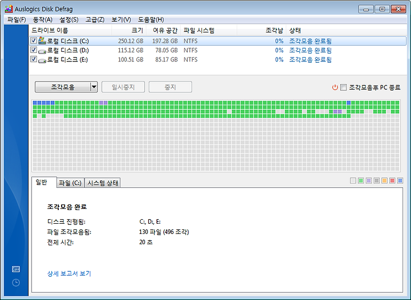Click the 조각모음 완료됨 status for disk E:

tap(311, 60)
